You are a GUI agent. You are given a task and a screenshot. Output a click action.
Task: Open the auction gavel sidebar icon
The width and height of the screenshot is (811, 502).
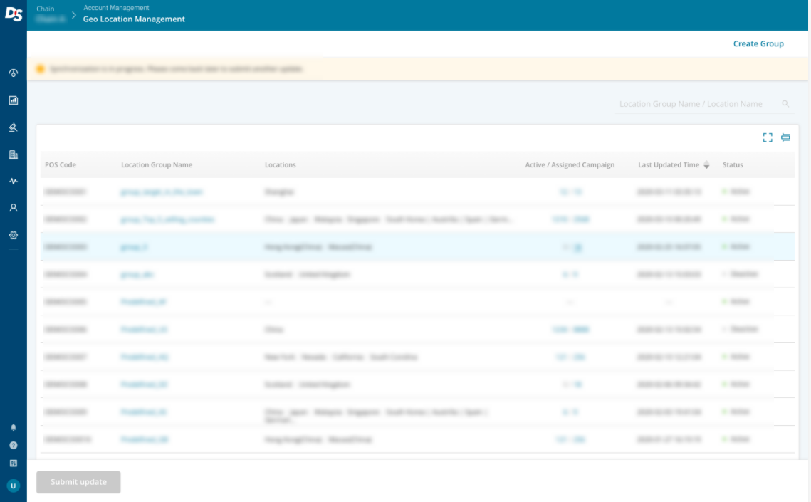click(x=14, y=127)
